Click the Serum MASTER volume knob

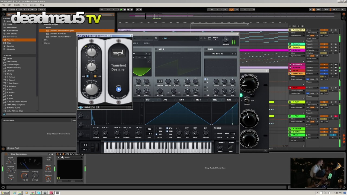[x=226, y=40]
